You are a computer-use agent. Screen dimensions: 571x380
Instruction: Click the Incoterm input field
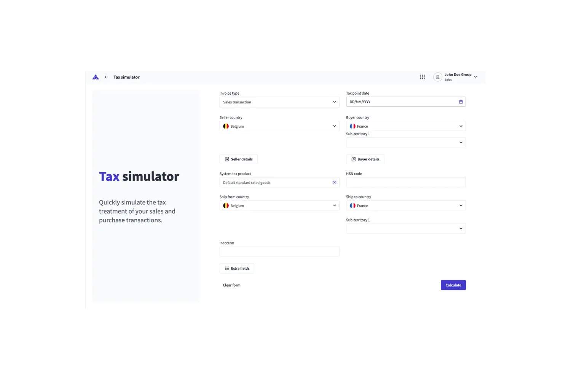(x=279, y=252)
